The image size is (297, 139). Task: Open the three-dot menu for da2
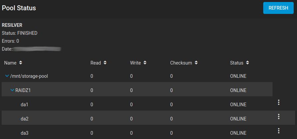coord(279,116)
